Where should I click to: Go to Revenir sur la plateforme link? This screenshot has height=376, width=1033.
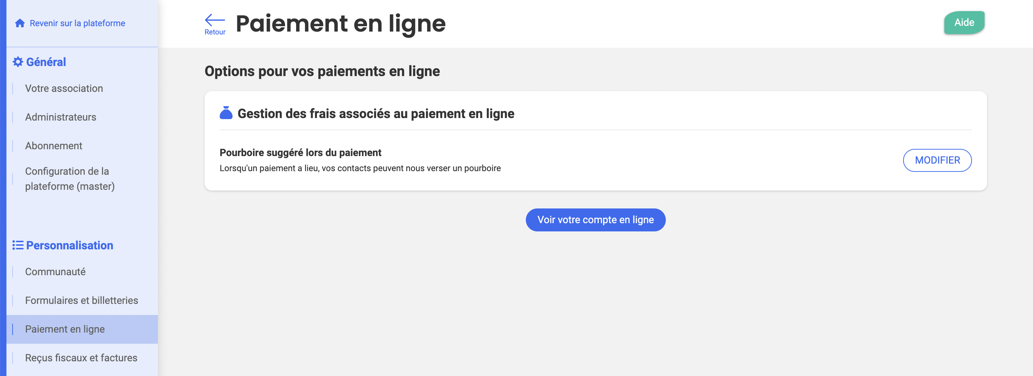(x=78, y=23)
